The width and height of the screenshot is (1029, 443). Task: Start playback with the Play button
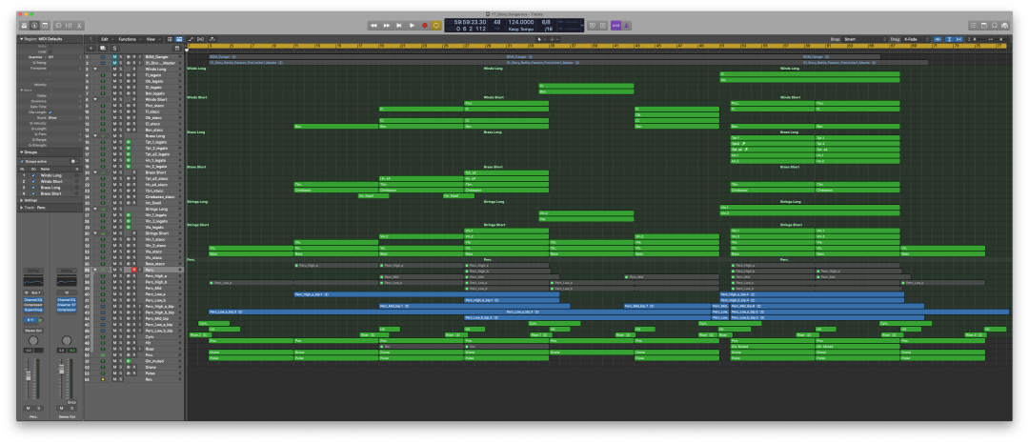tap(413, 25)
